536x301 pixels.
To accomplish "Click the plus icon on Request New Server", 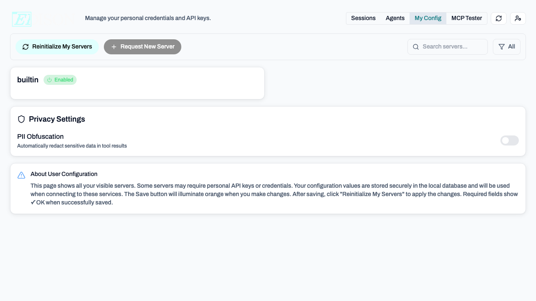I will pyautogui.click(x=114, y=47).
